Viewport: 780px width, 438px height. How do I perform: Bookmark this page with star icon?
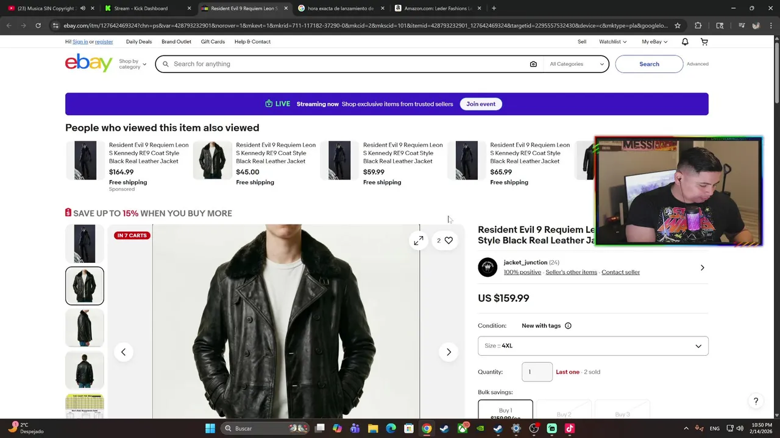tap(677, 26)
